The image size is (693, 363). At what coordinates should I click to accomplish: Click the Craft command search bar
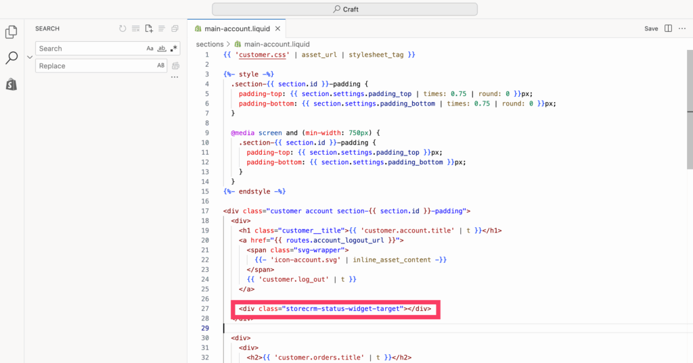coord(344,9)
